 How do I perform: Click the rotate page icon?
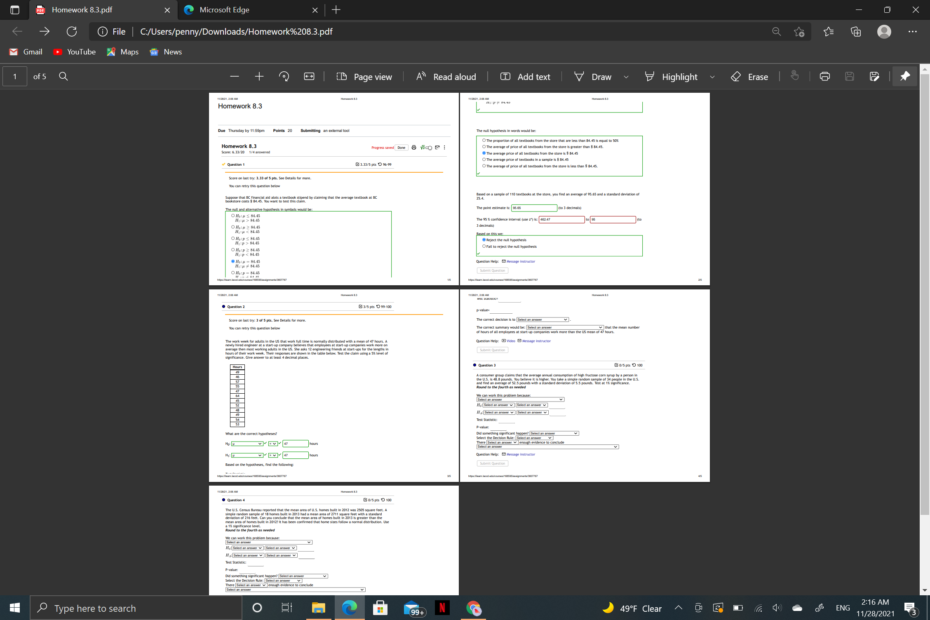coord(284,77)
